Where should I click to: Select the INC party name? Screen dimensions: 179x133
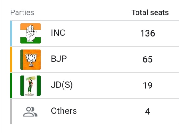click(58, 33)
